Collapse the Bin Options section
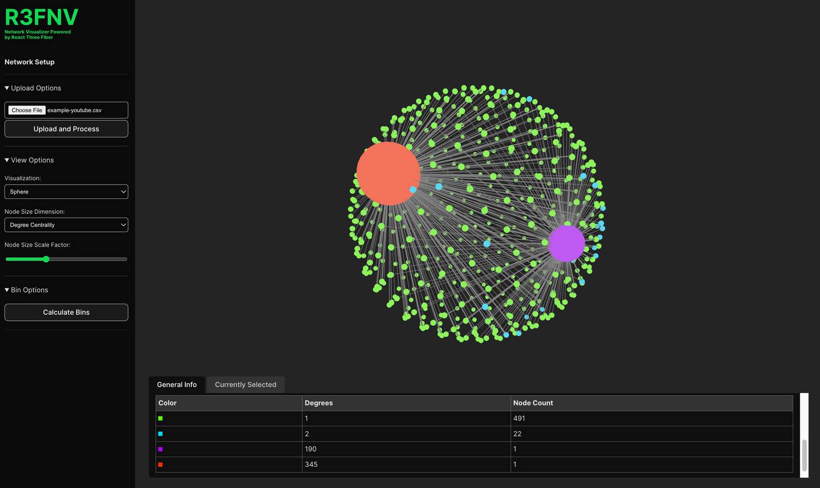The image size is (820, 488). 27,290
